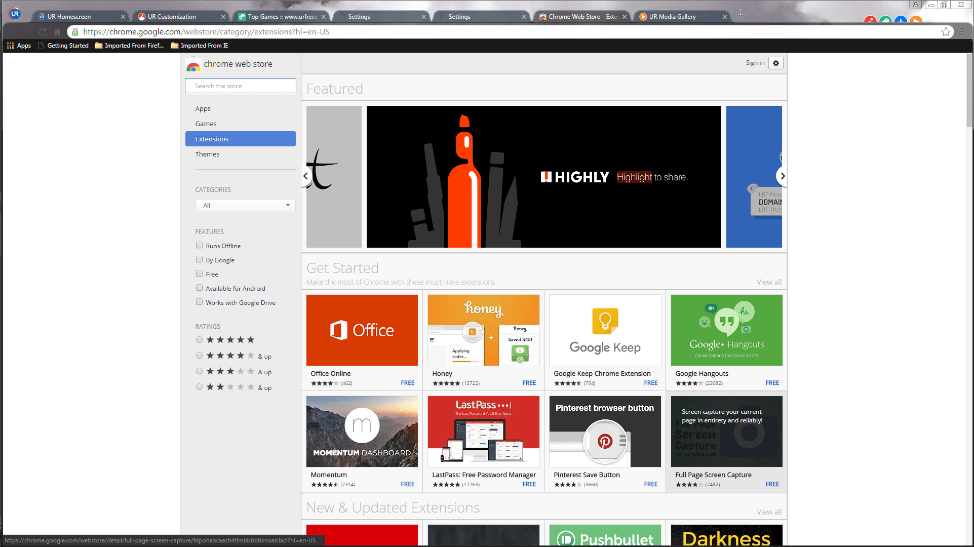This screenshot has height=547, width=974.
Task: Click the home button in toolbar
Action: coord(58,32)
